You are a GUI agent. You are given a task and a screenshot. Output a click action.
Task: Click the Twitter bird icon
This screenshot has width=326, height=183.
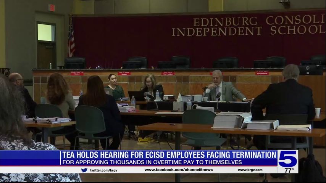(x=84, y=170)
